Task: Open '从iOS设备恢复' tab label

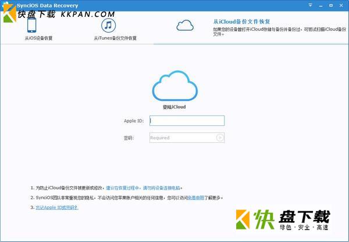Action: point(38,38)
